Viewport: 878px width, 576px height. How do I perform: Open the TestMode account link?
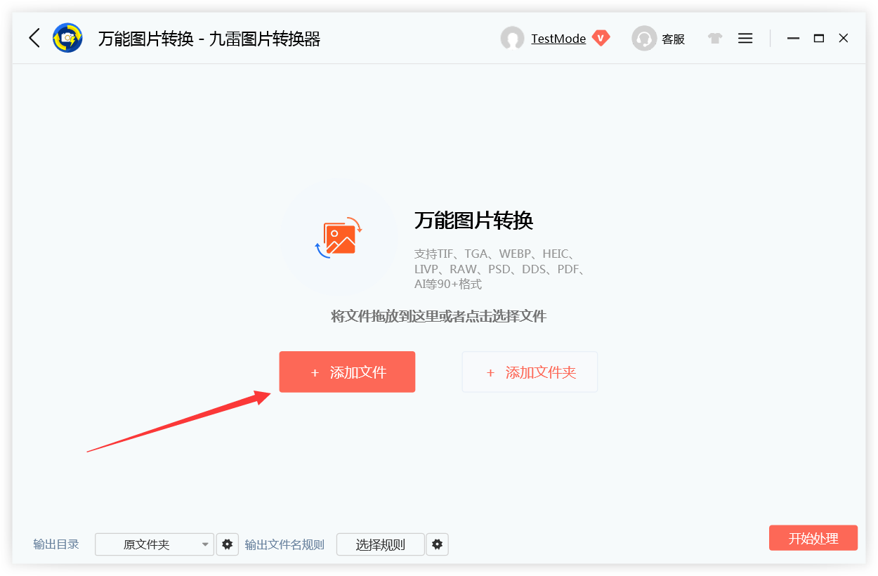tap(558, 39)
